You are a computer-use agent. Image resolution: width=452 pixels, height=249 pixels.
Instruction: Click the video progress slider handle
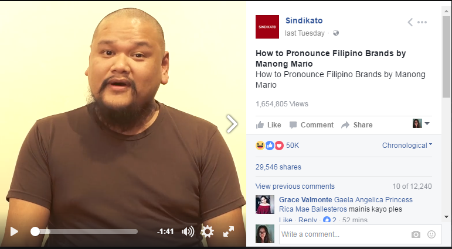pos(35,231)
